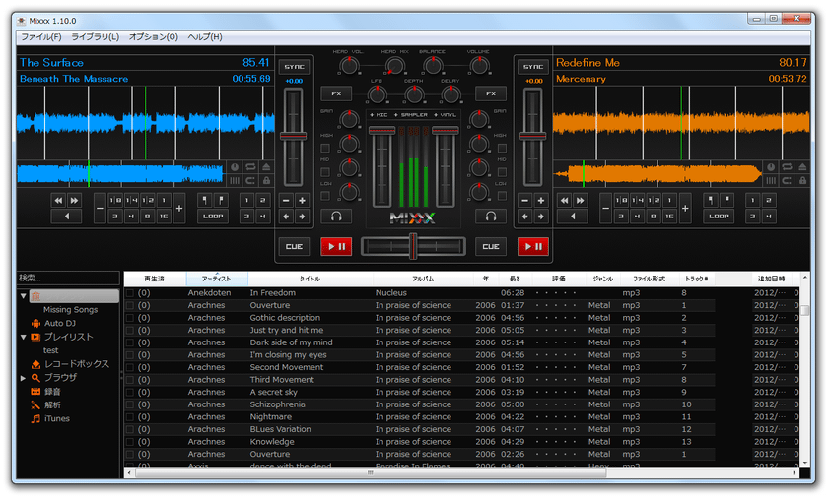The height and width of the screenshot is (497, 830).
Task: Expand the VINYL section in the mixer
Action: coord(445,115)
